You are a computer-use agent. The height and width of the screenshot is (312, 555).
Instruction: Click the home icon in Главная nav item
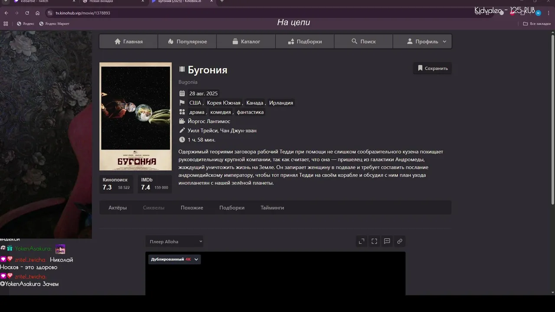pyautogui.click(x=118, y=42)
